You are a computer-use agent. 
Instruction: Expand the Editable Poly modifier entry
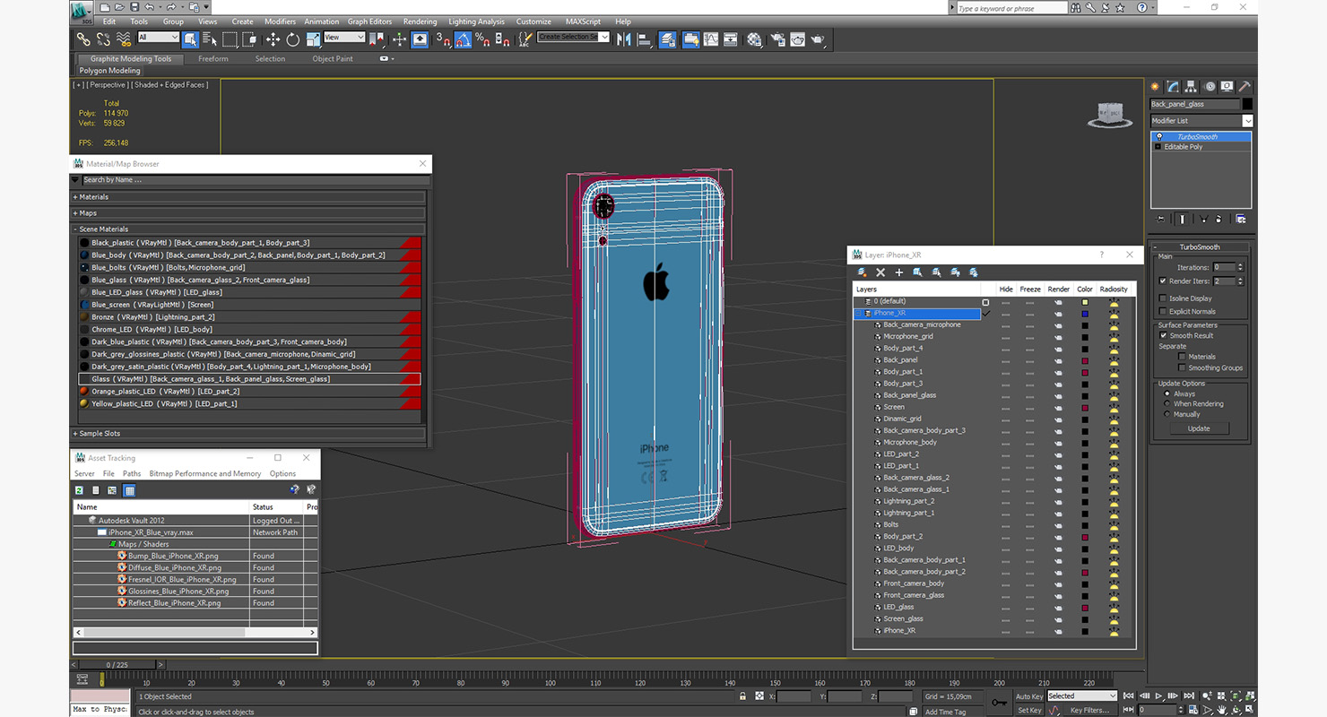coord(1158,146)
